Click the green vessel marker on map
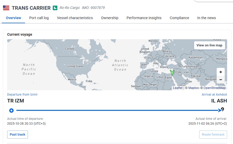 point(172,73)
